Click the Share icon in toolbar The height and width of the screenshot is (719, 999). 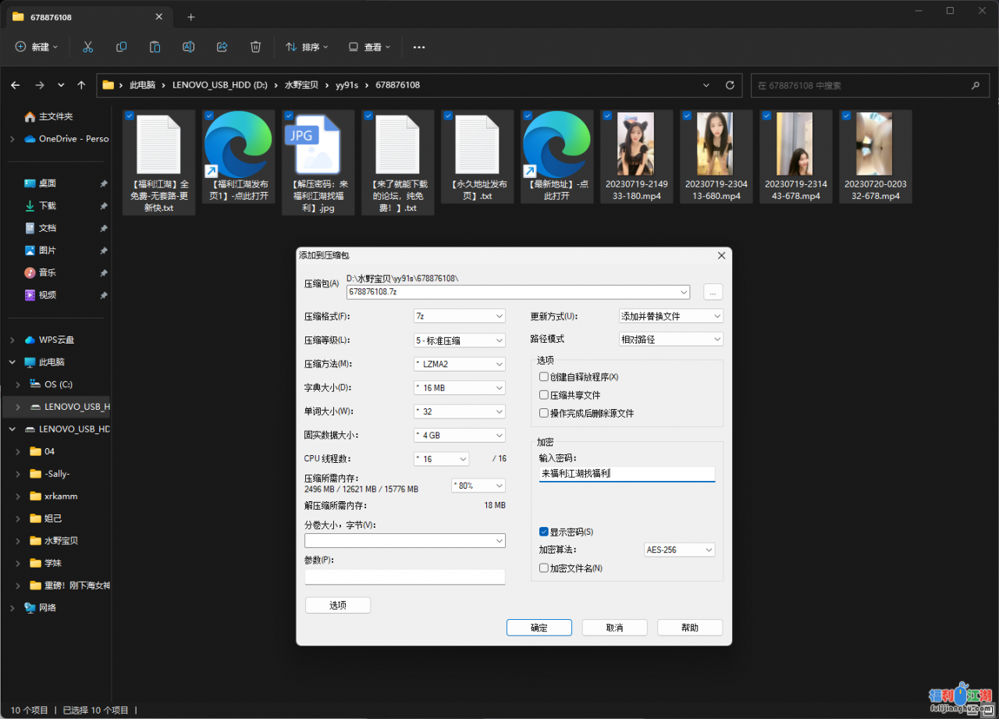pos(222,47)
